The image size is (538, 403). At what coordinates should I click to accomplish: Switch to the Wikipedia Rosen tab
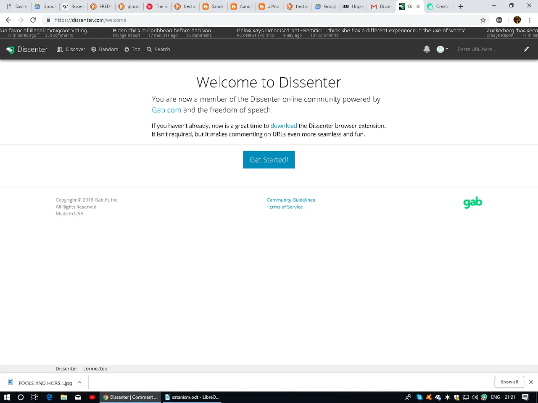(x=73, y=6)
